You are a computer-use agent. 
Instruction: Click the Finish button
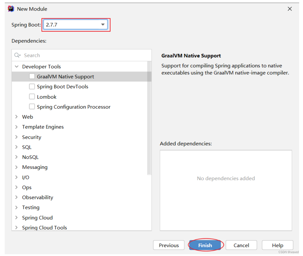[x=205, y=245]
